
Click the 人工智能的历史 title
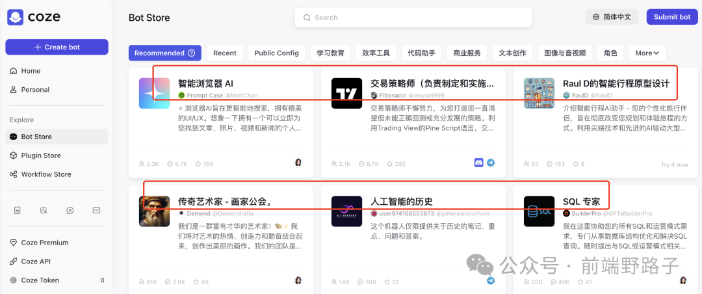click(402, 202)
